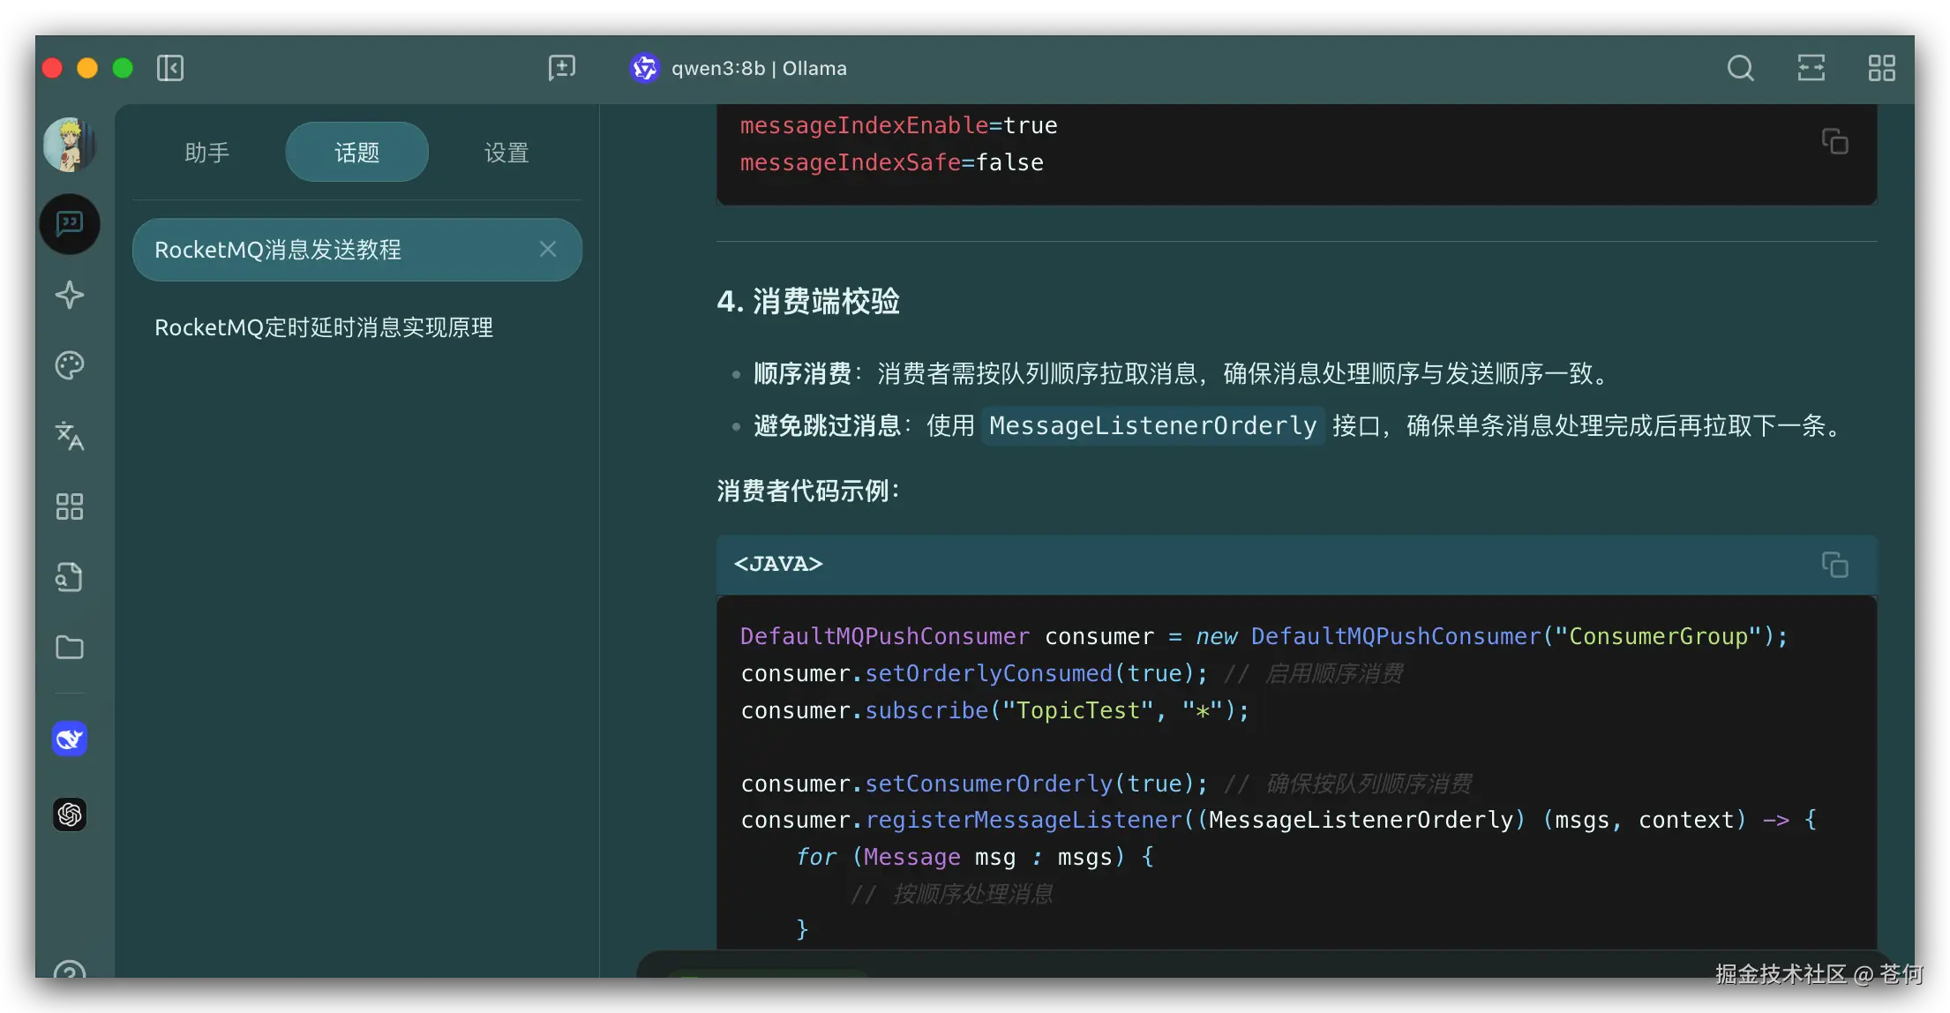
Task: Open the palette painting icon
Action: point(70,365)
